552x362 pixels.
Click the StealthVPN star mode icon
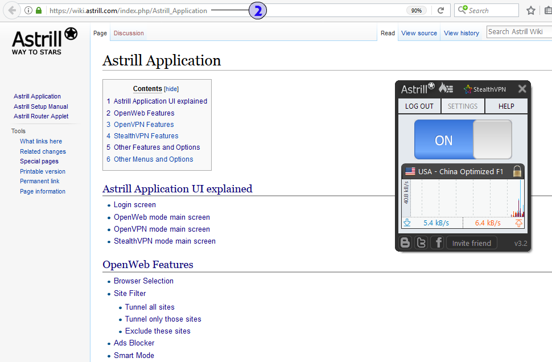[x=468, y=89]
